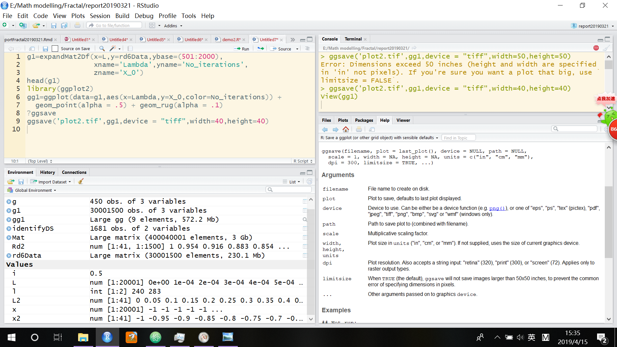Click the png() link in help

coord(497,208)
